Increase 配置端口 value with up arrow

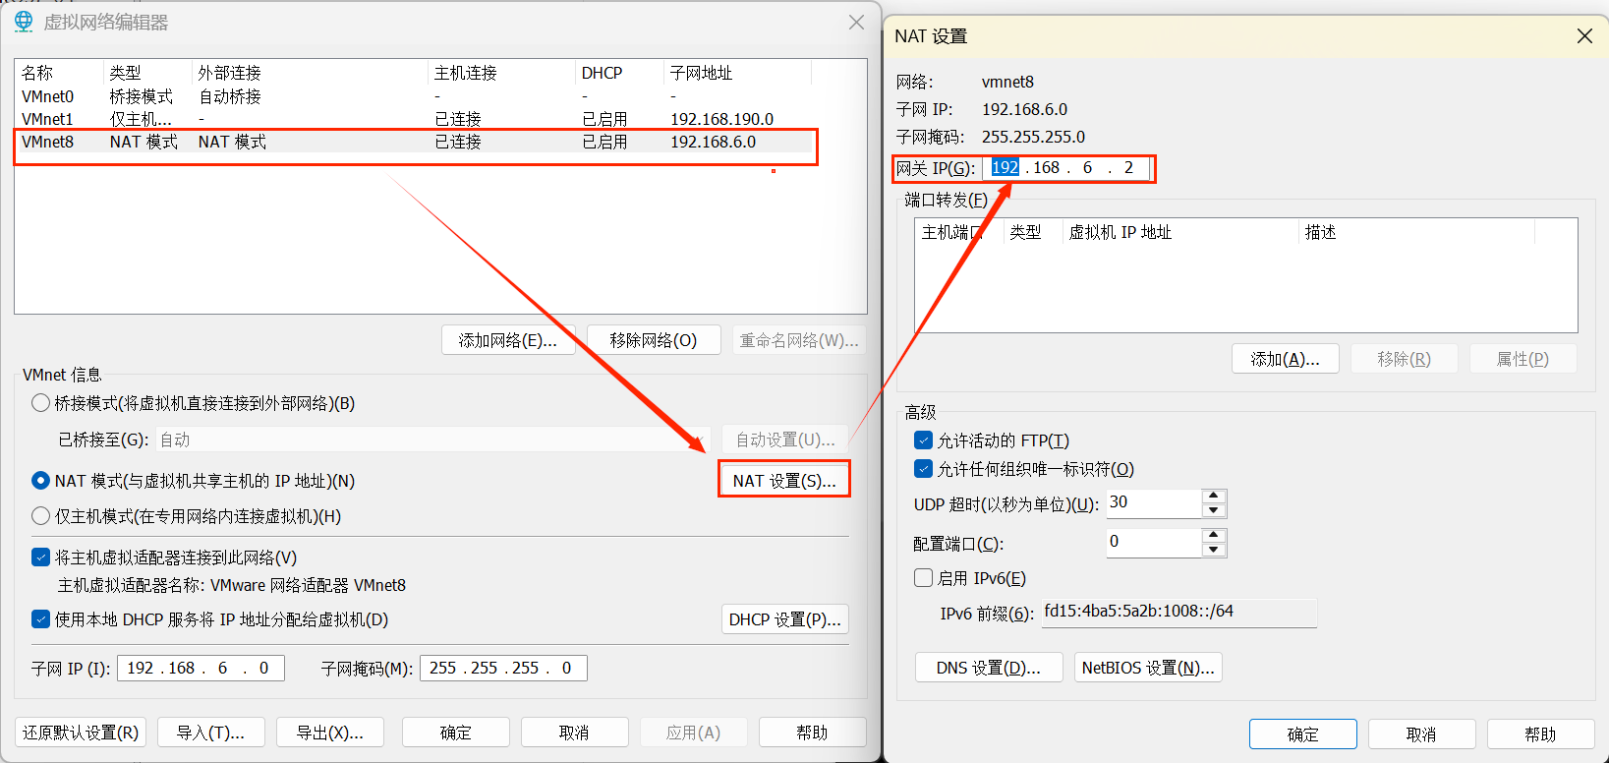[1214, 536]
